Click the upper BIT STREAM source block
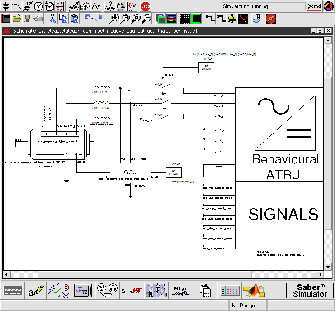335x311 pixels. click(206, 68)
